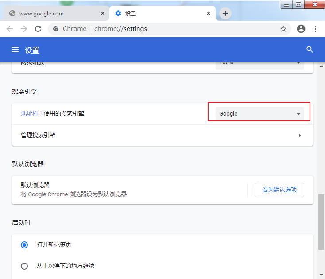325x279 pixels.
Task: Reload the settings page
Action: (x=38, y=29)
